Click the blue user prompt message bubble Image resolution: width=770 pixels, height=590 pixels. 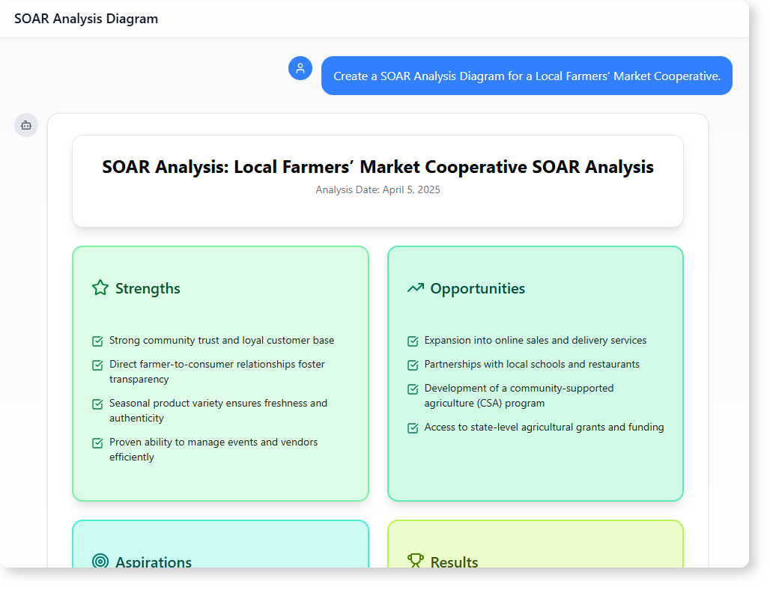pos(527,76)
